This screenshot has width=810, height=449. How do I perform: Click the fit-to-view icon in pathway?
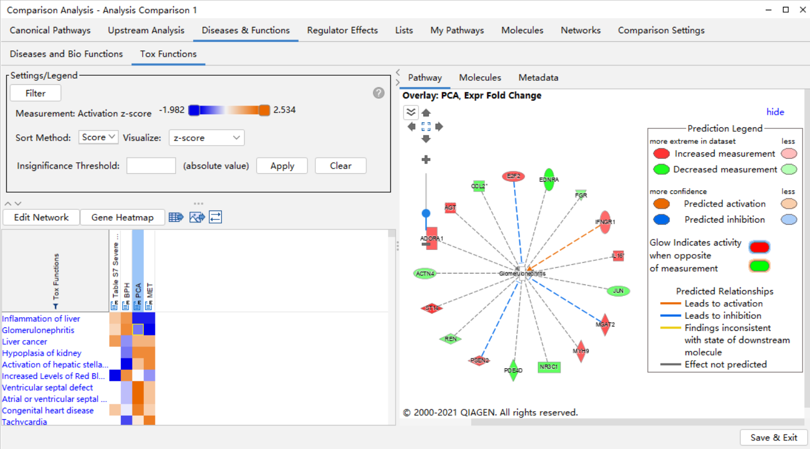tap(426, 127)
